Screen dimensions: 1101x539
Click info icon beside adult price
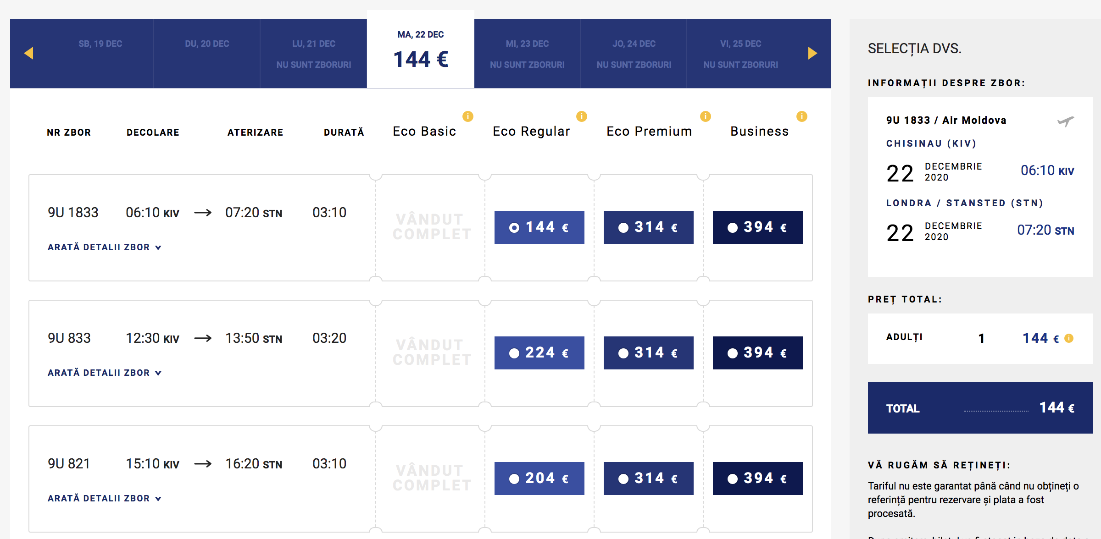[x=1069, y=338]
